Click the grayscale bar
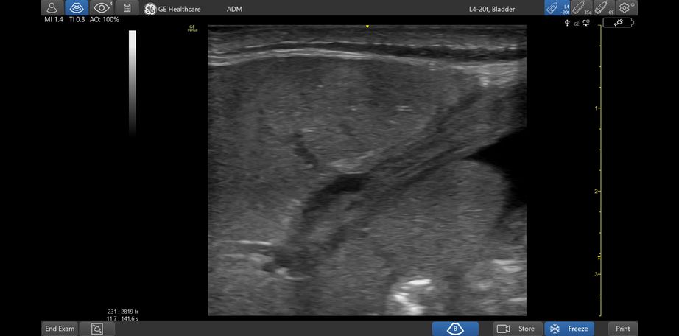Image resolution: width=679 pixels, height=336 pixels. 133,83
